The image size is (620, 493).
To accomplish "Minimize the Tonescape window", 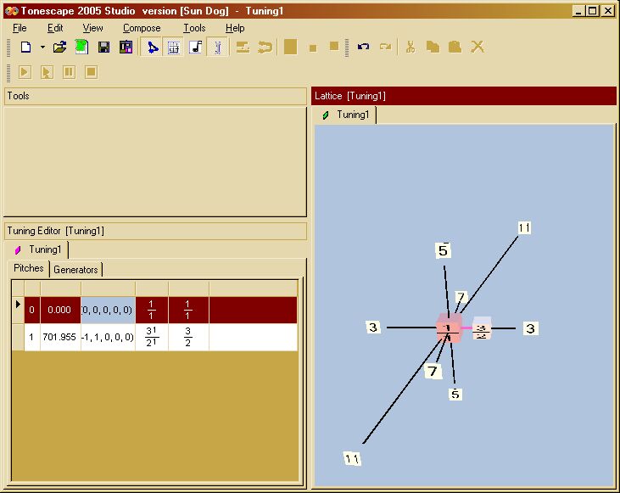I will (x=579, y=11).
